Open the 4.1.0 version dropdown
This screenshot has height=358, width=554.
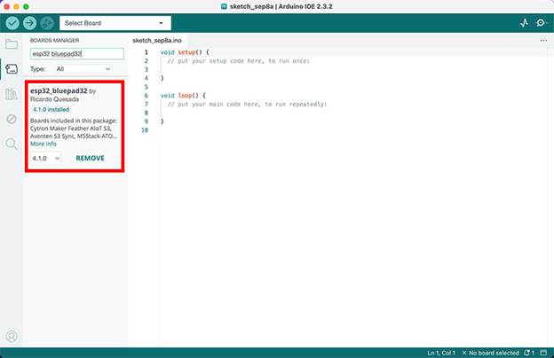tap(45, 158)
